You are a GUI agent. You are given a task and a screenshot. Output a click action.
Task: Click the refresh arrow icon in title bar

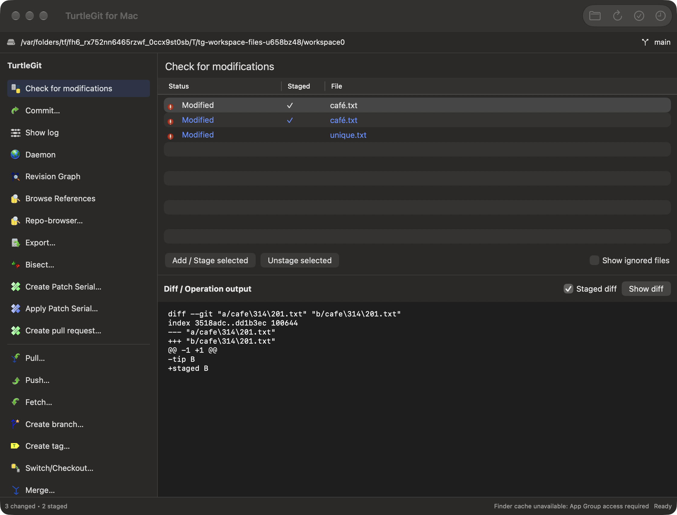pyautogui.click(x=617, y=16)
